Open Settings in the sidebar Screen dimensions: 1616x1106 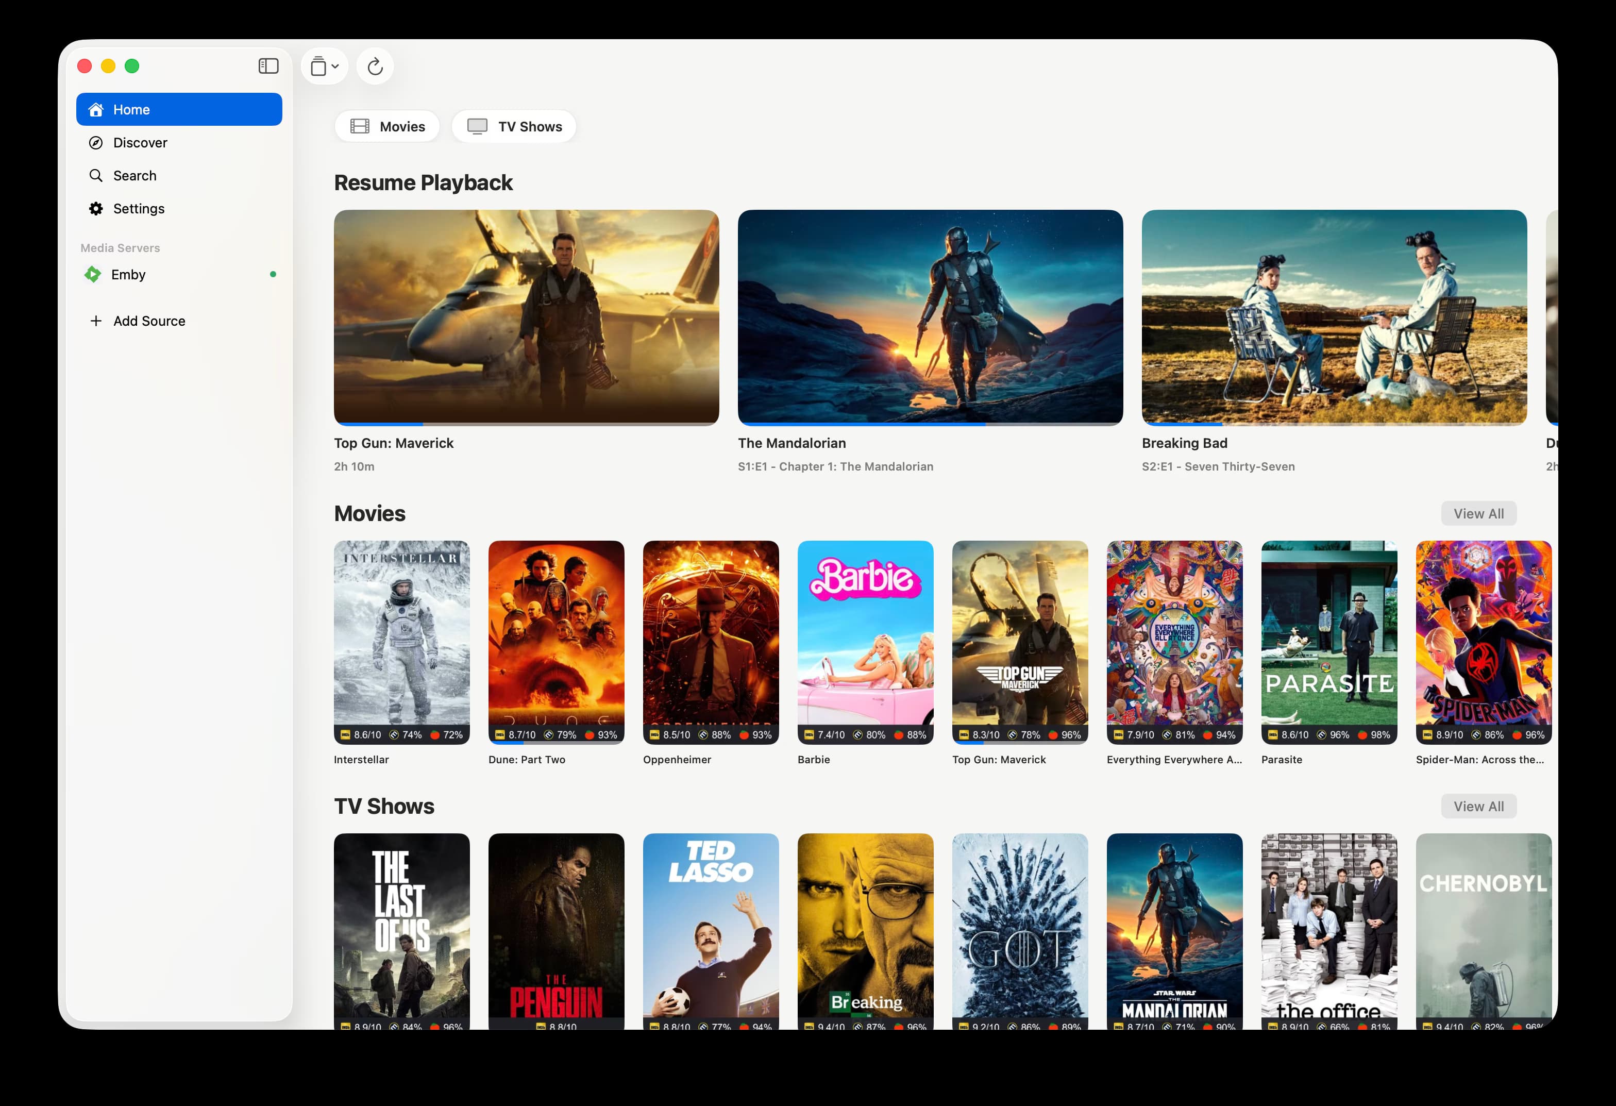point(179,209)
